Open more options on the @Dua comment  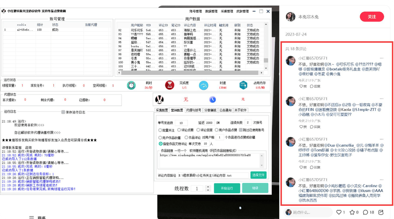(381, 139)
